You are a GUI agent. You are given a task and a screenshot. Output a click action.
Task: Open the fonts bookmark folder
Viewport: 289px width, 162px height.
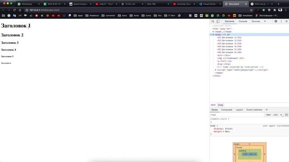coord(134,16)
